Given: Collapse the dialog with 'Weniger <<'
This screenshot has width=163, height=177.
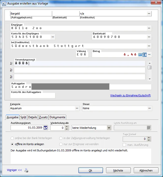Looking at the screenshot, I should [14, 170].
